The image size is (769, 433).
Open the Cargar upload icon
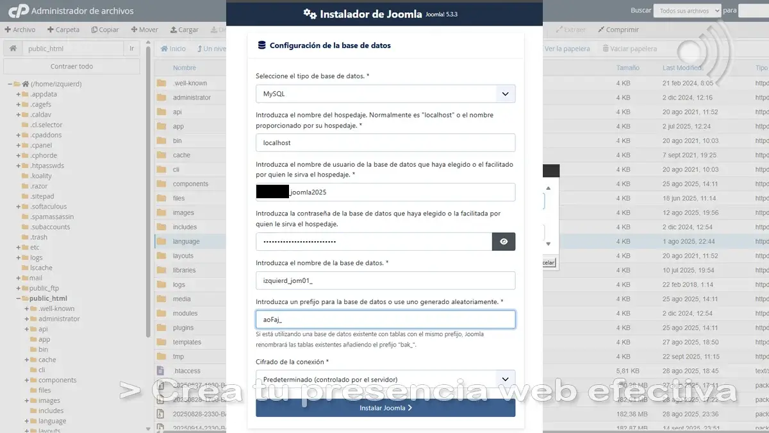pyautogui.click(x=183, y=29)
